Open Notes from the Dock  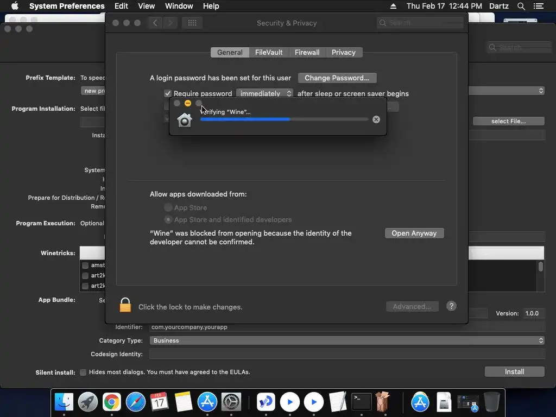click(184, 402)
